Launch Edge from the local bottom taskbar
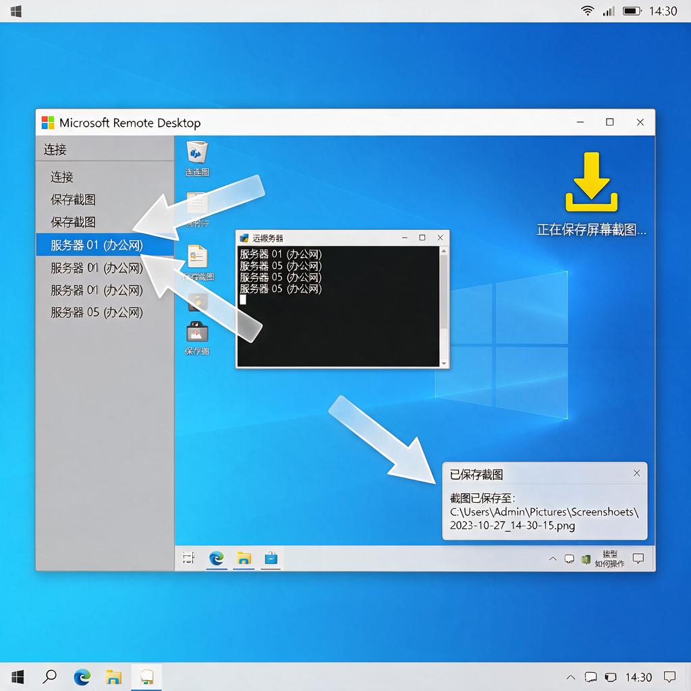 pyautogui.click(x=82, y=676)
